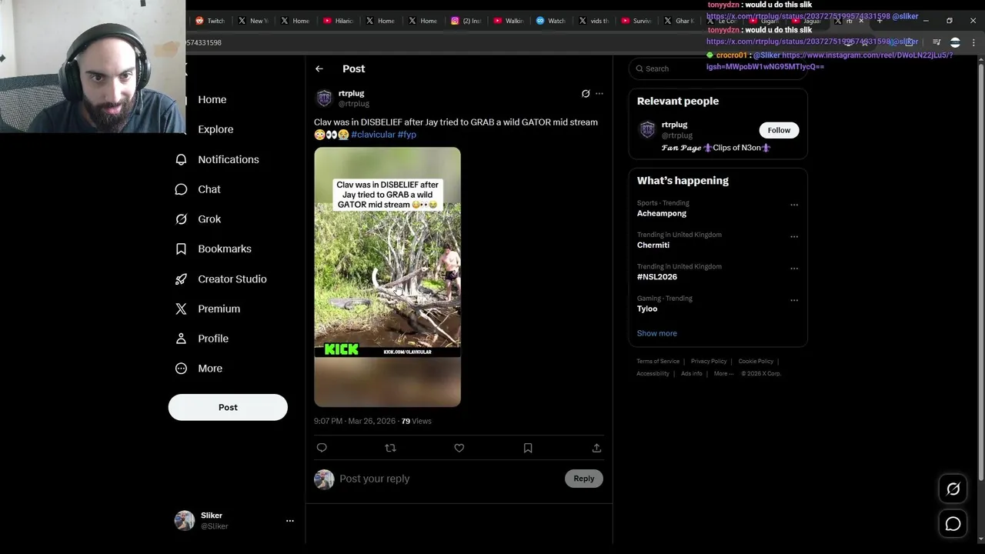Viewport: 985px width, 554px height.
Task: Click the 79 Views count
Action: [x=416, y=421]
